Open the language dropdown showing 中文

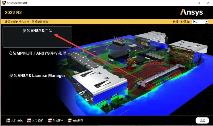(x=200, y=22)
